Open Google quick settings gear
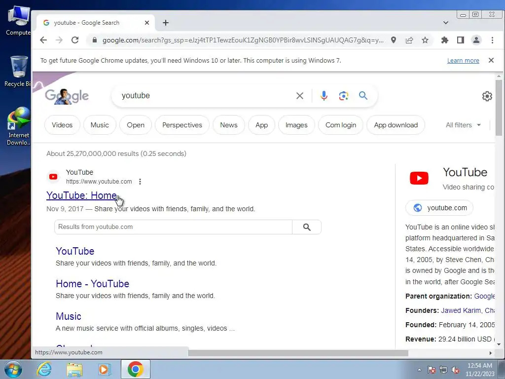Screen dimensions: 505x379 [x=487, y=96]
